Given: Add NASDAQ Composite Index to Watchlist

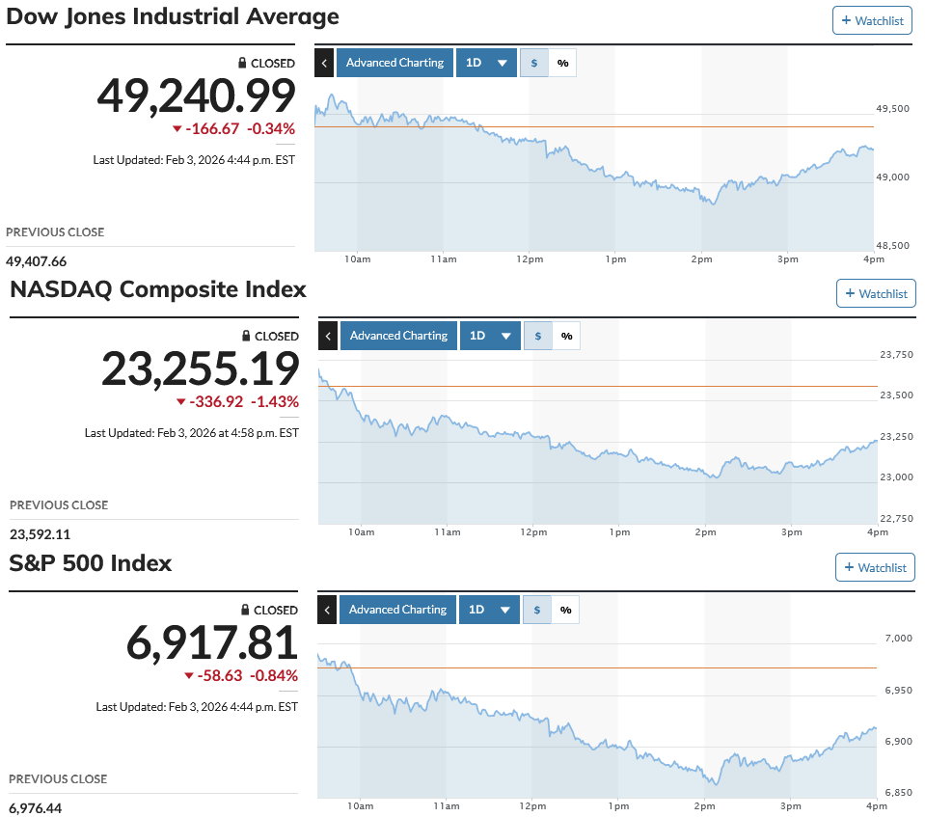Looking at the screenshot, I should tap(876, 293).
